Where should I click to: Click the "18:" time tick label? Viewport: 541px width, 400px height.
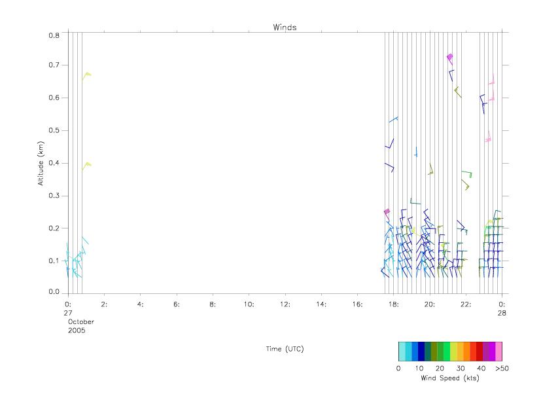393,304
